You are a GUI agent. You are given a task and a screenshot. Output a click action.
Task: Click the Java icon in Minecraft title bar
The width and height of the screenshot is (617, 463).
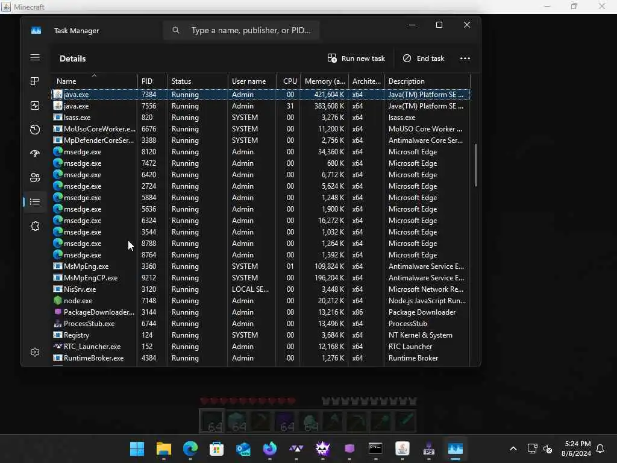click(6, 7)
